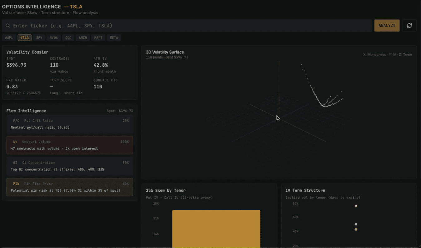This screenshot has height=248, width=421.
Task: Click inside the Enter ticker input field
Action: point(125,25)
